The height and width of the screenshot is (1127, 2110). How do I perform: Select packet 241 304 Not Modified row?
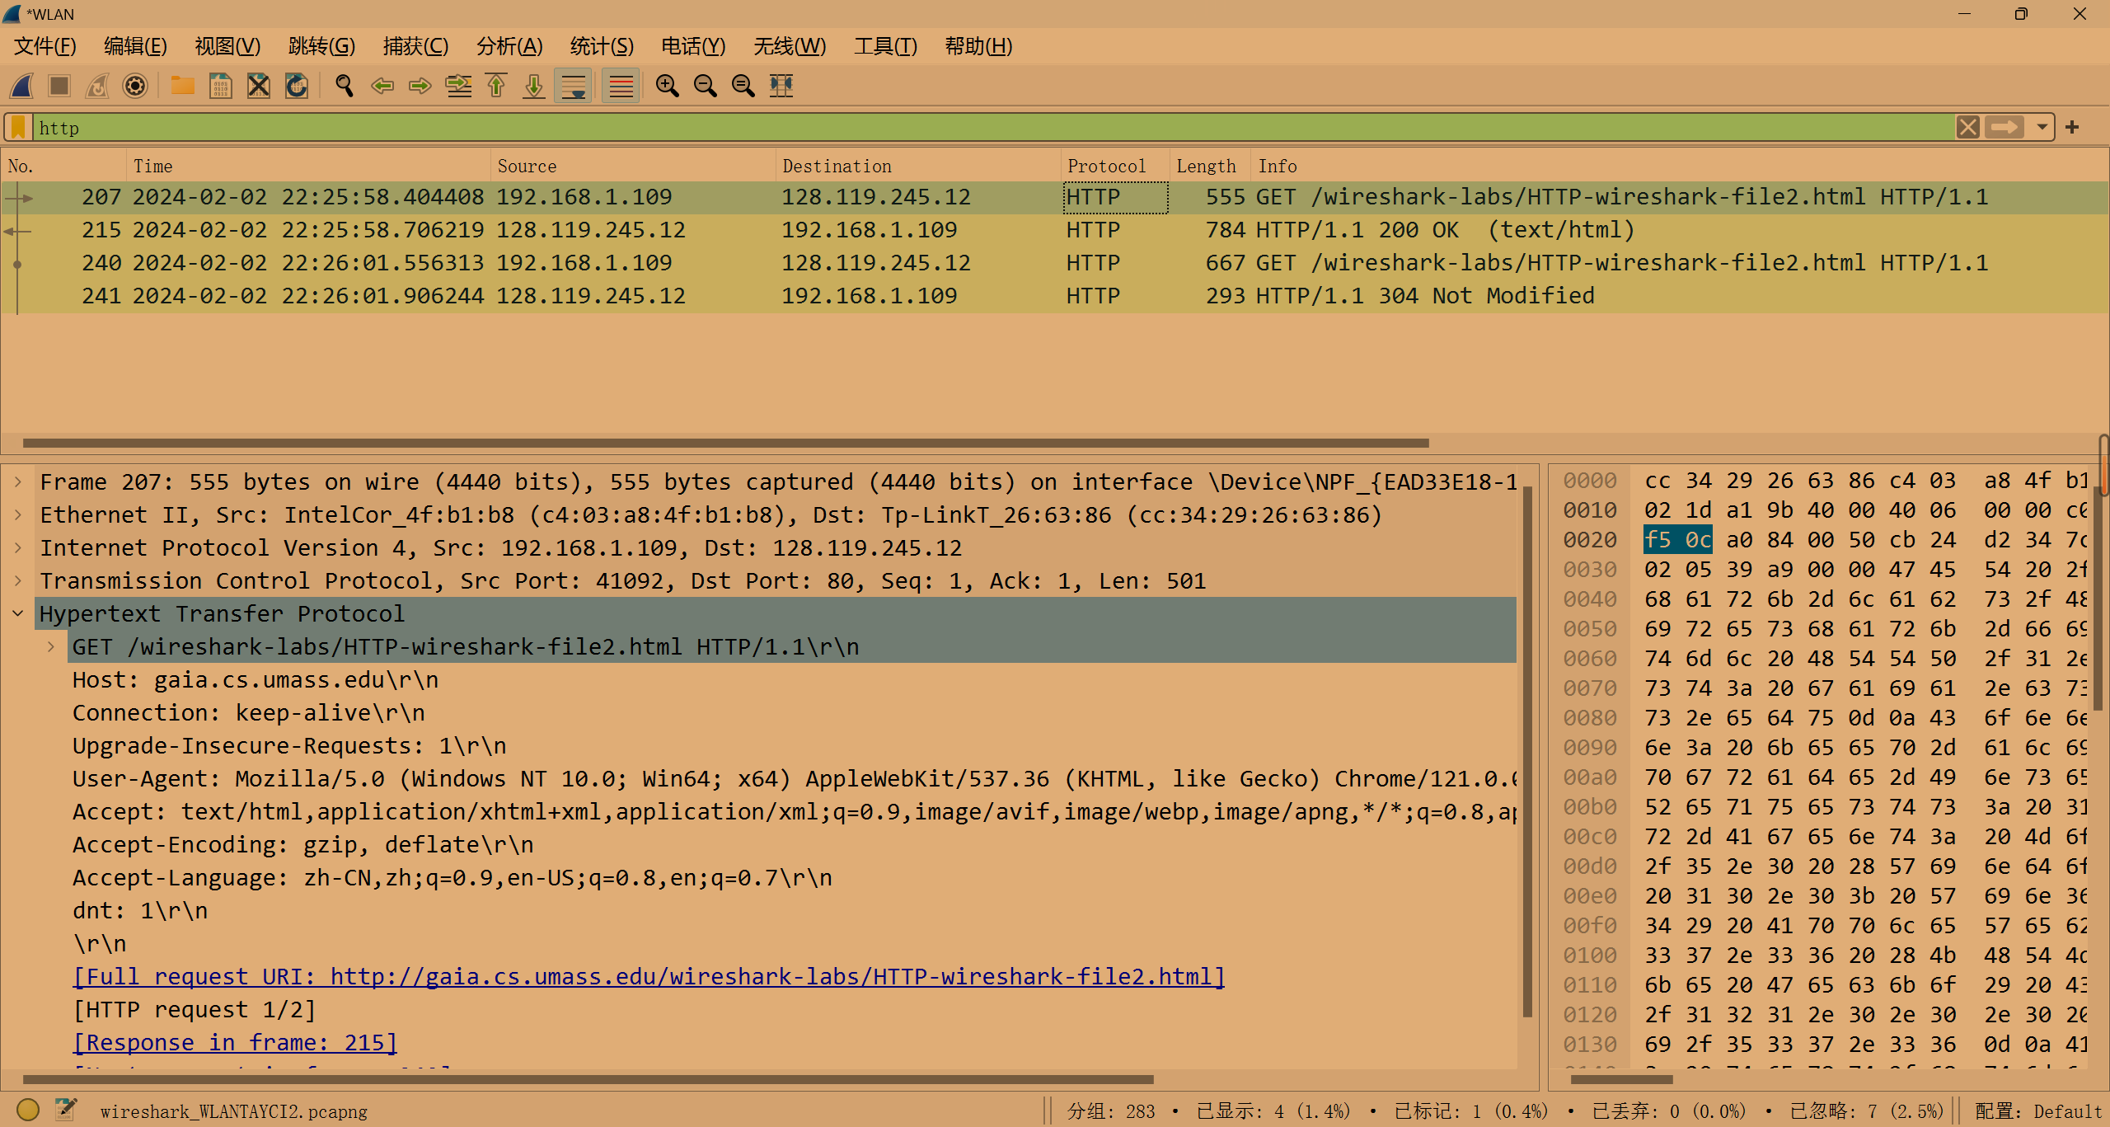(x=1055, y=296)
